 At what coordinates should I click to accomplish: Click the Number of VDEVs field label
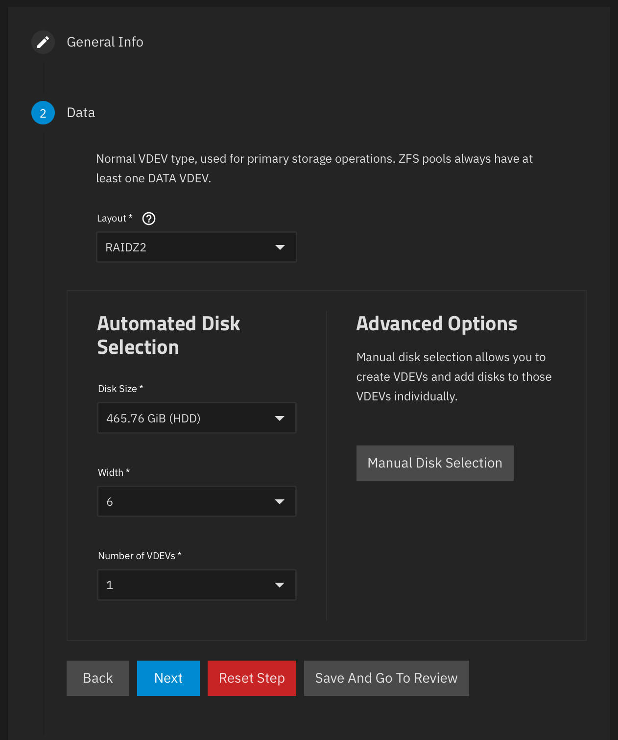(x=137, y=556)
